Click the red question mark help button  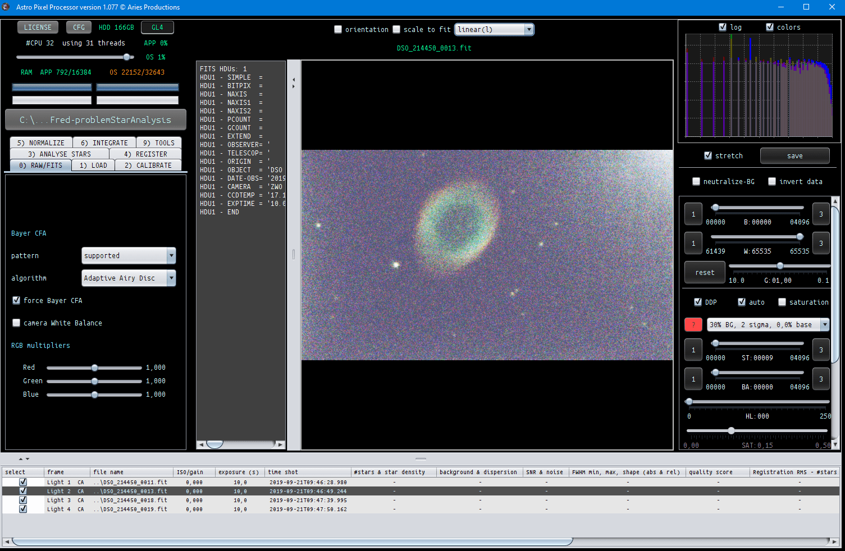tap(693, 324)
